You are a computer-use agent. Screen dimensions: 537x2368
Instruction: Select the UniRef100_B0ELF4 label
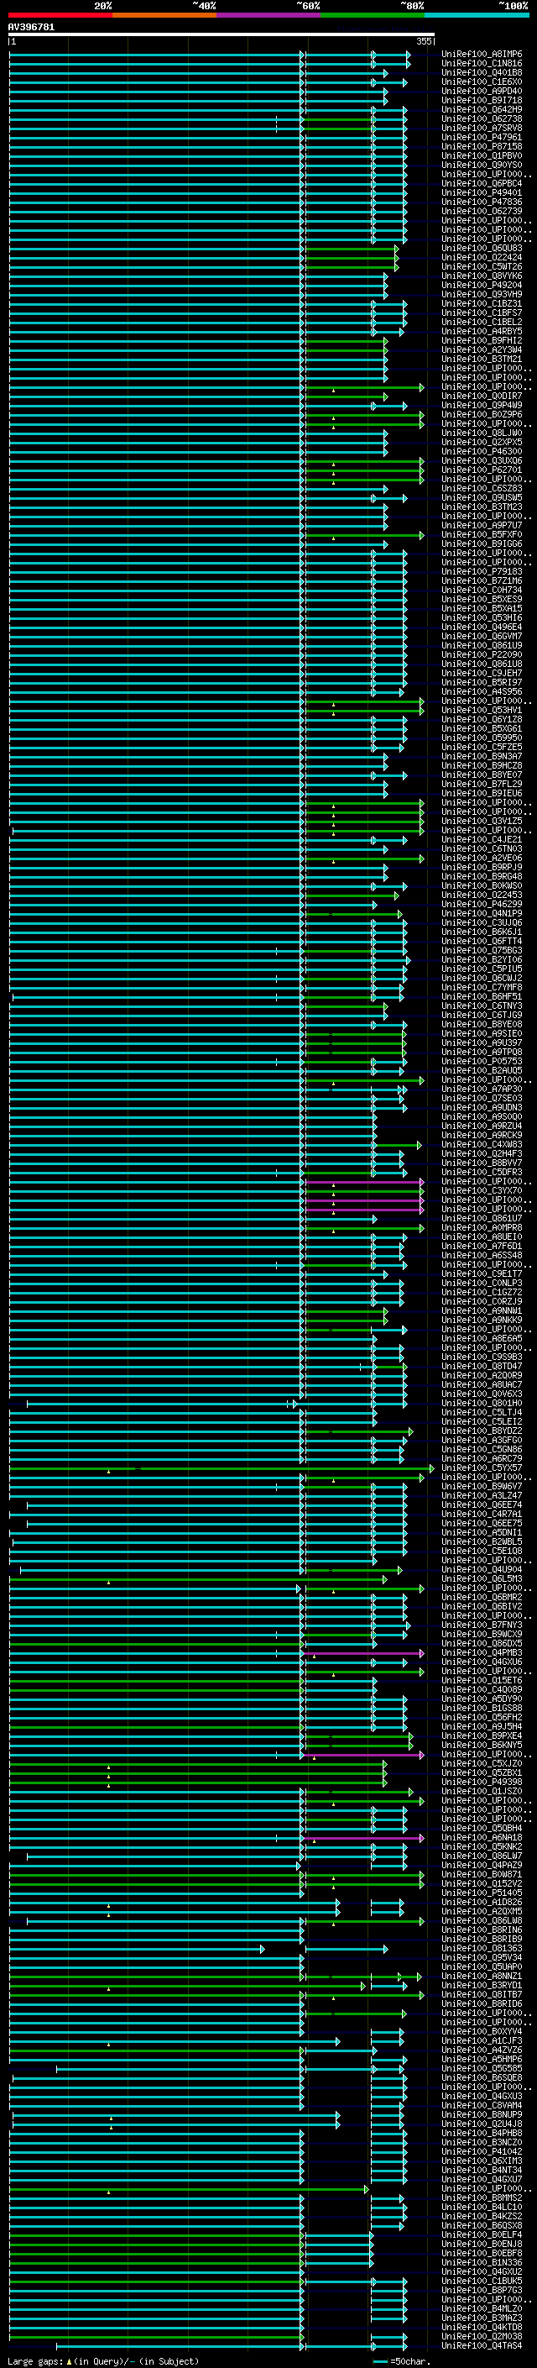coord(482,2234)
